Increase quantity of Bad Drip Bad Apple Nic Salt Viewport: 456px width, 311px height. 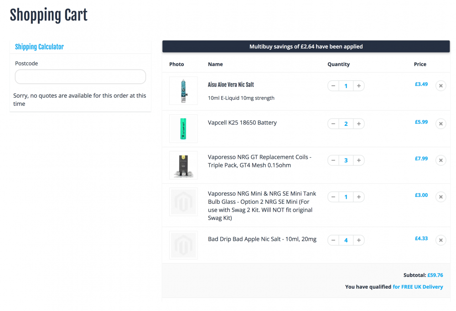pyautogui.click(x=359, y=240)
